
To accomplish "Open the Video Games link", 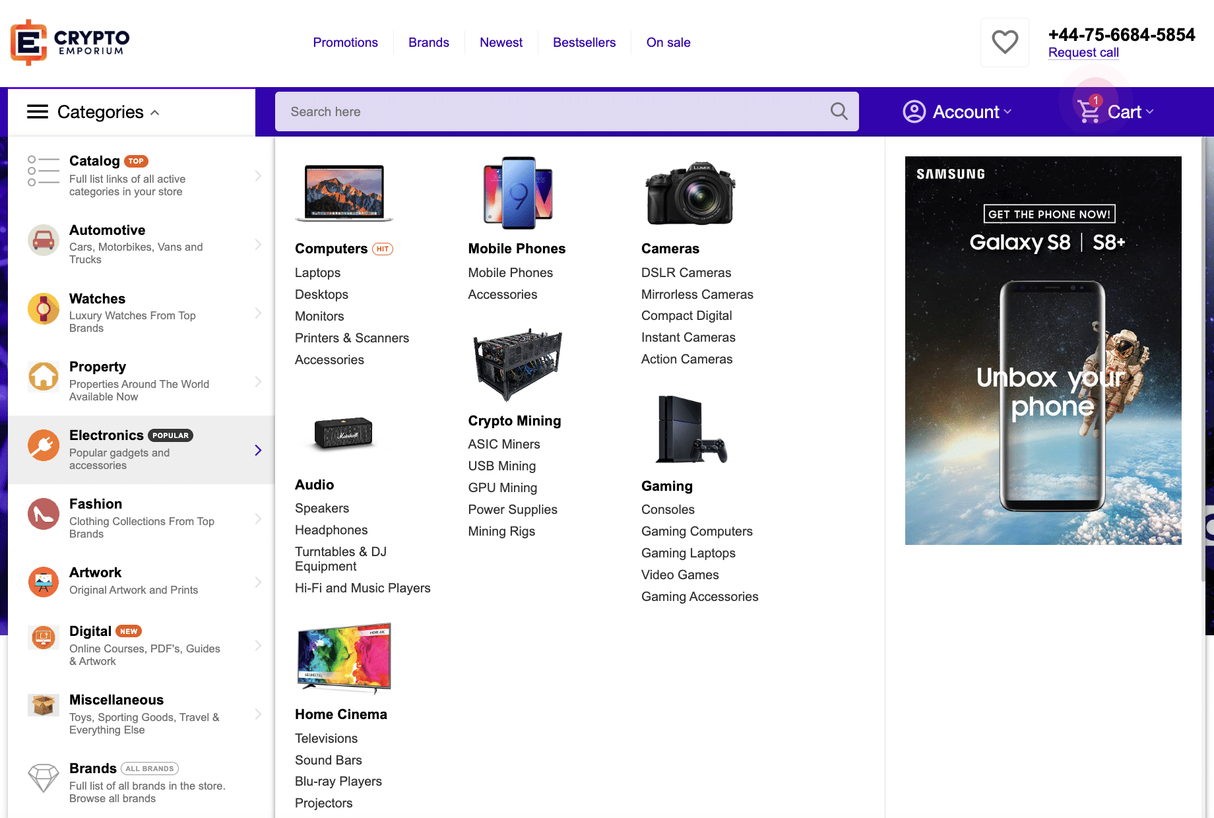I will click(x=680, y=575).
